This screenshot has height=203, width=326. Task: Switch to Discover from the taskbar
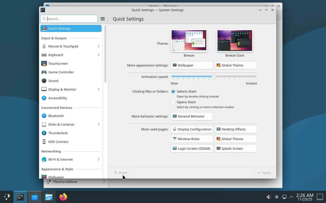pyautogui.click(x=35, y=197)
